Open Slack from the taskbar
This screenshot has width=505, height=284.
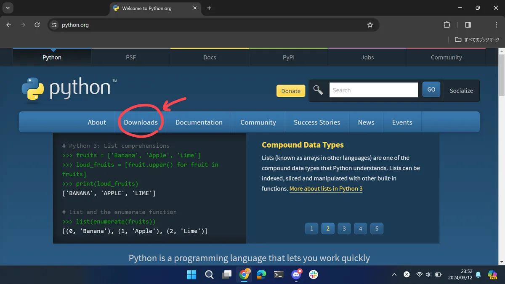click(313, 275)
